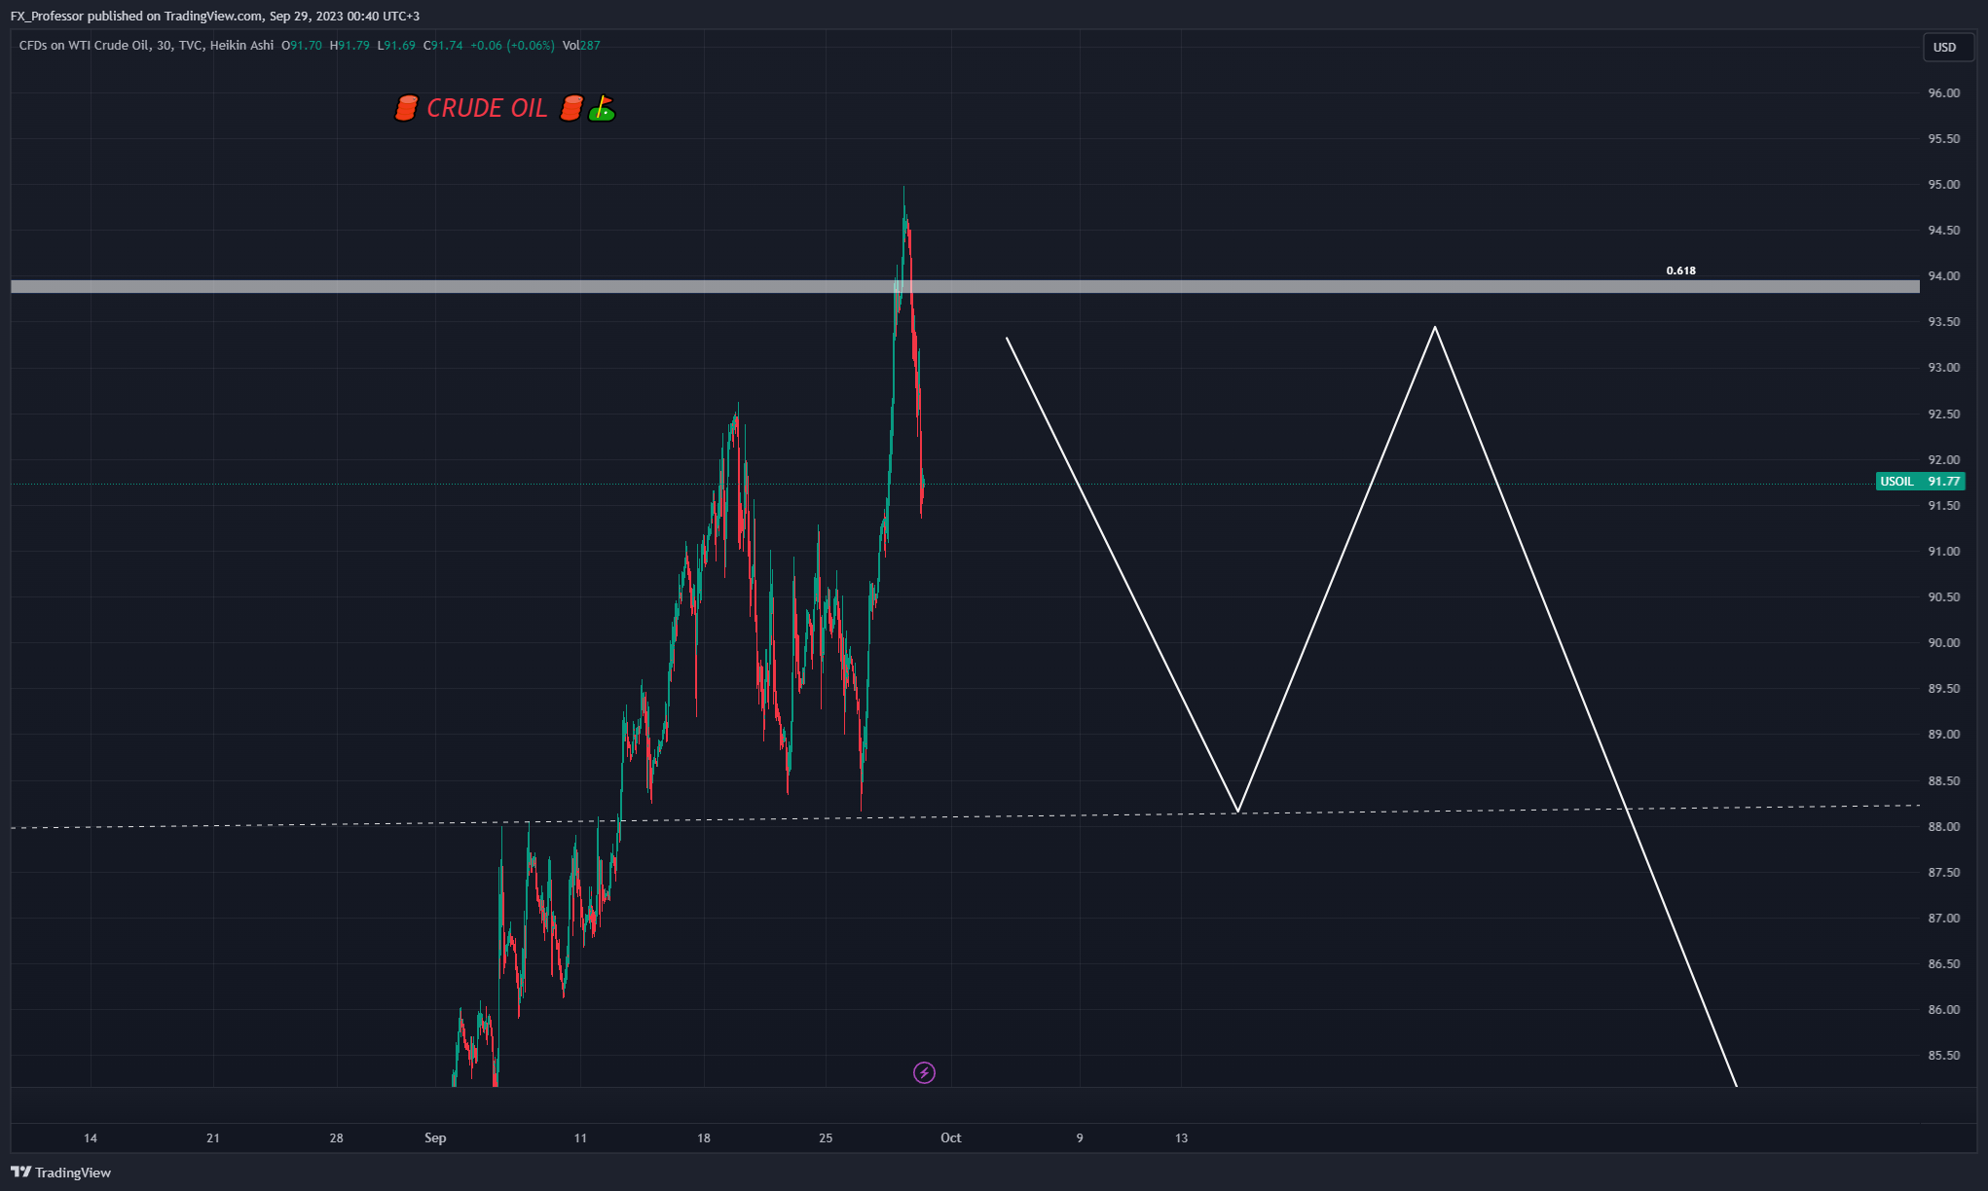1988x1191 pixels.
Task: Click the FX_Professor published header text
Action: point(215,16)
